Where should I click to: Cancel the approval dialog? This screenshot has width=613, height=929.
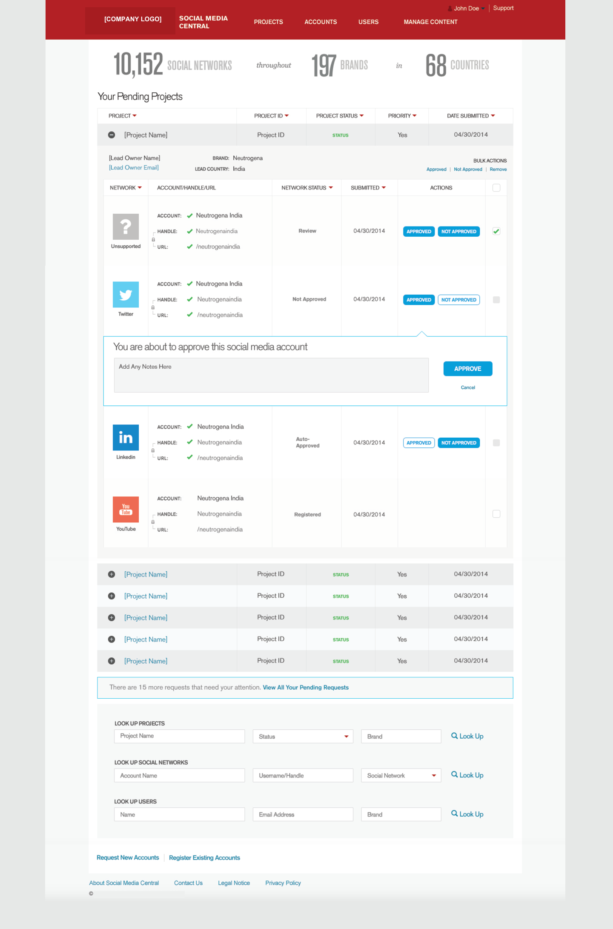(x=468, y=387)
